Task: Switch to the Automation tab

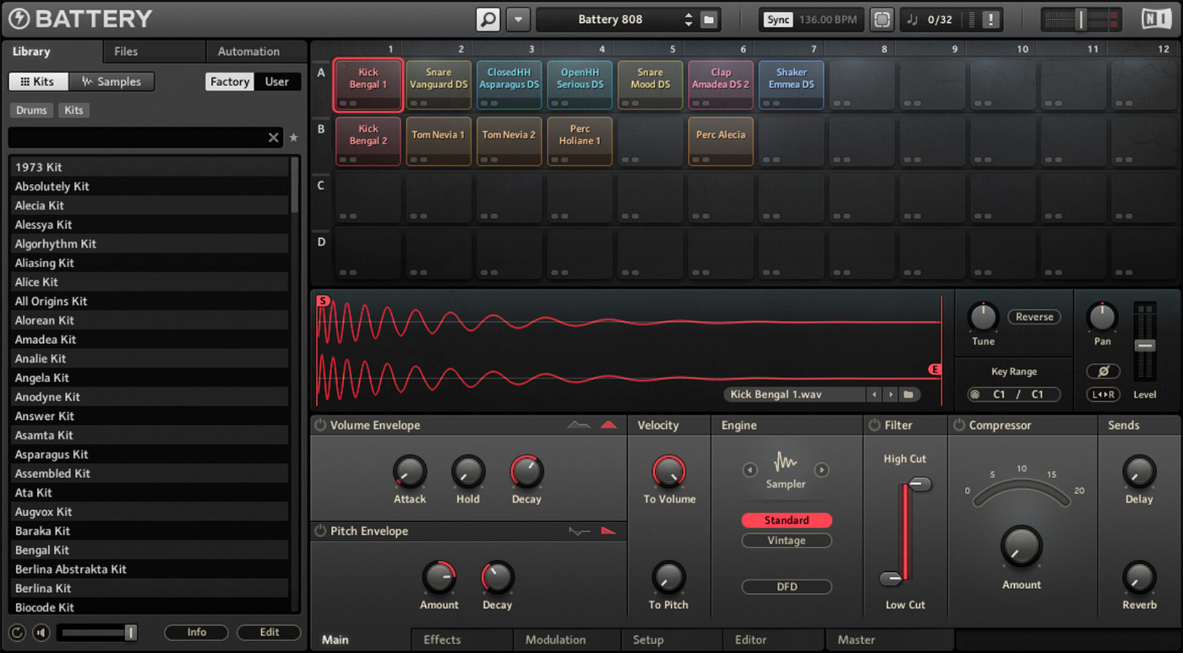Action: coord(248,52)
